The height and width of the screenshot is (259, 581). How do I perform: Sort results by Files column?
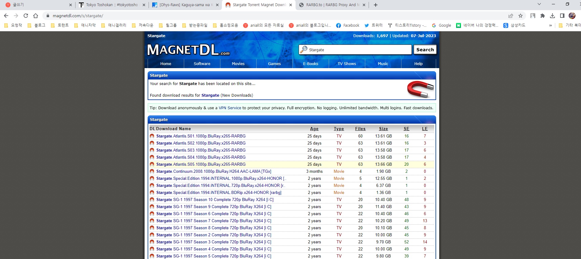click(x=360, y=129)
